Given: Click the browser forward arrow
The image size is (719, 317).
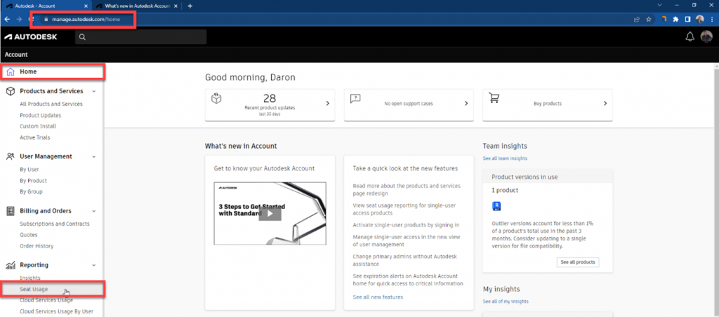Looking at the screenshot, I should click(19, 19).
